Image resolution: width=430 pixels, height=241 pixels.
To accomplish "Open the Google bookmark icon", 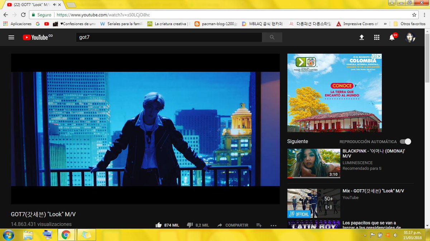I will [x=38, y=24].
